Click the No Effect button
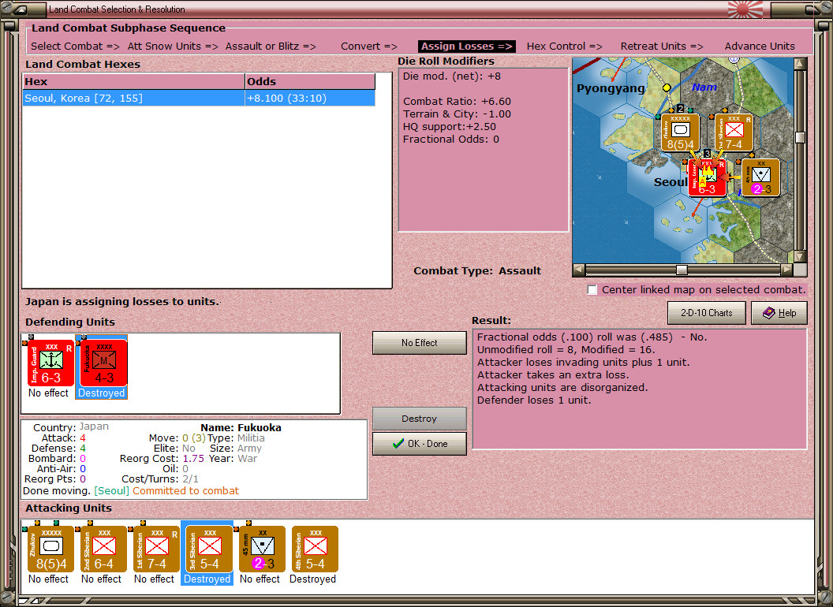This screenshot has width=833, height=607. pos(419,343)
